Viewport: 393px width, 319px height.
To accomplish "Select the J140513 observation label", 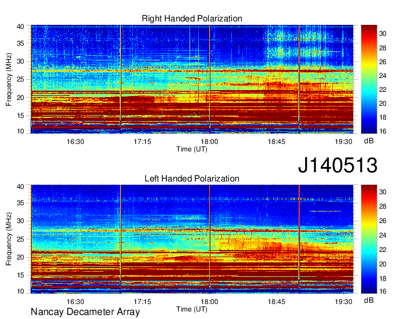I will [338, 165].
